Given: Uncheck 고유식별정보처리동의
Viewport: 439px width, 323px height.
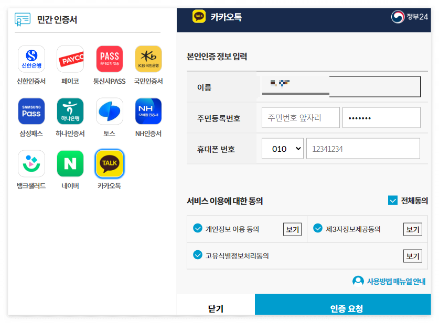Looking at the screenshot, I should (198, 255).
